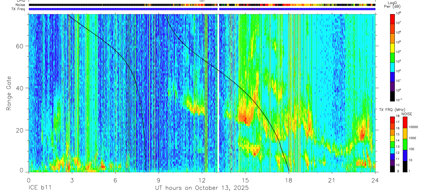Click the 'Range Gate' y-axis label
Viewport: 422px width, 195px height.
pyautogui.click(x=9, y=93)
